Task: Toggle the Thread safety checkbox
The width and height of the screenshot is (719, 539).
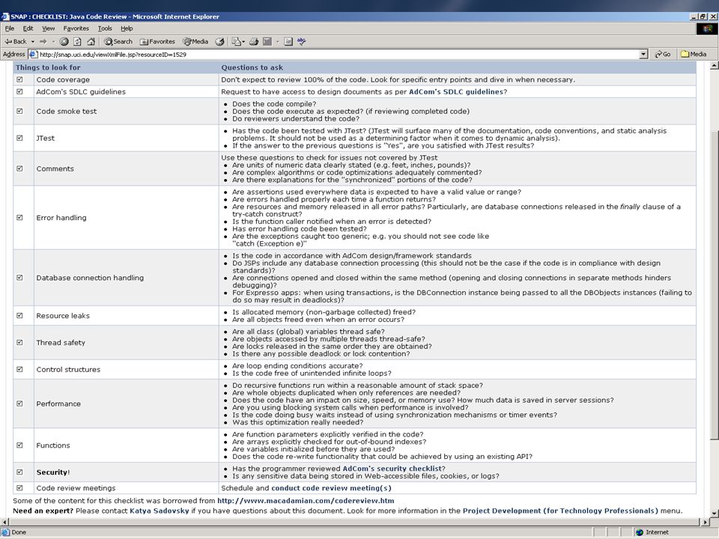Action: point(19,342)
